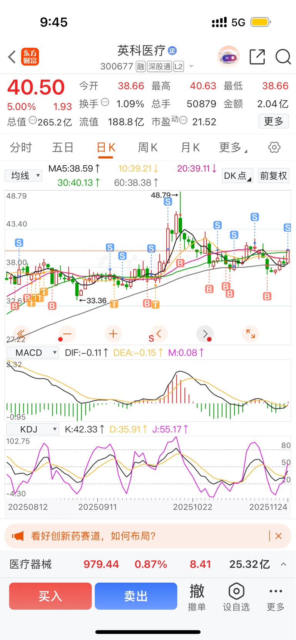This screenshot has height=640, width=296.
Task: Tap the 融 margin tag
Action: [140, 66]
